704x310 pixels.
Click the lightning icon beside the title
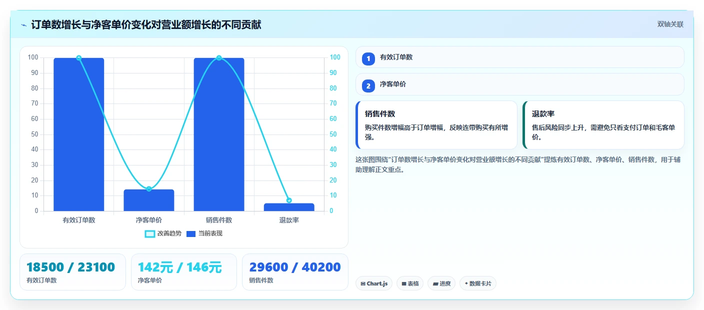point(24,25)
